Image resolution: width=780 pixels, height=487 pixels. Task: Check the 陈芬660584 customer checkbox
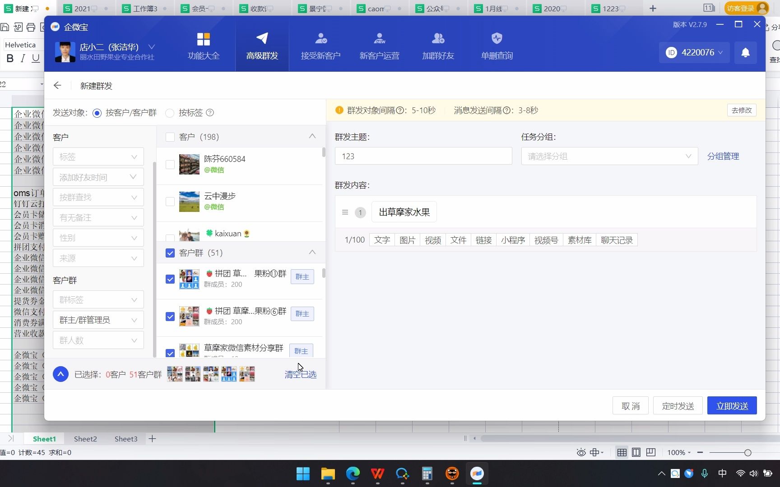pyautogui.click(x=170, y=165)
